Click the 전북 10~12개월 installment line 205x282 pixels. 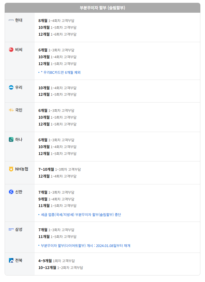61,268
